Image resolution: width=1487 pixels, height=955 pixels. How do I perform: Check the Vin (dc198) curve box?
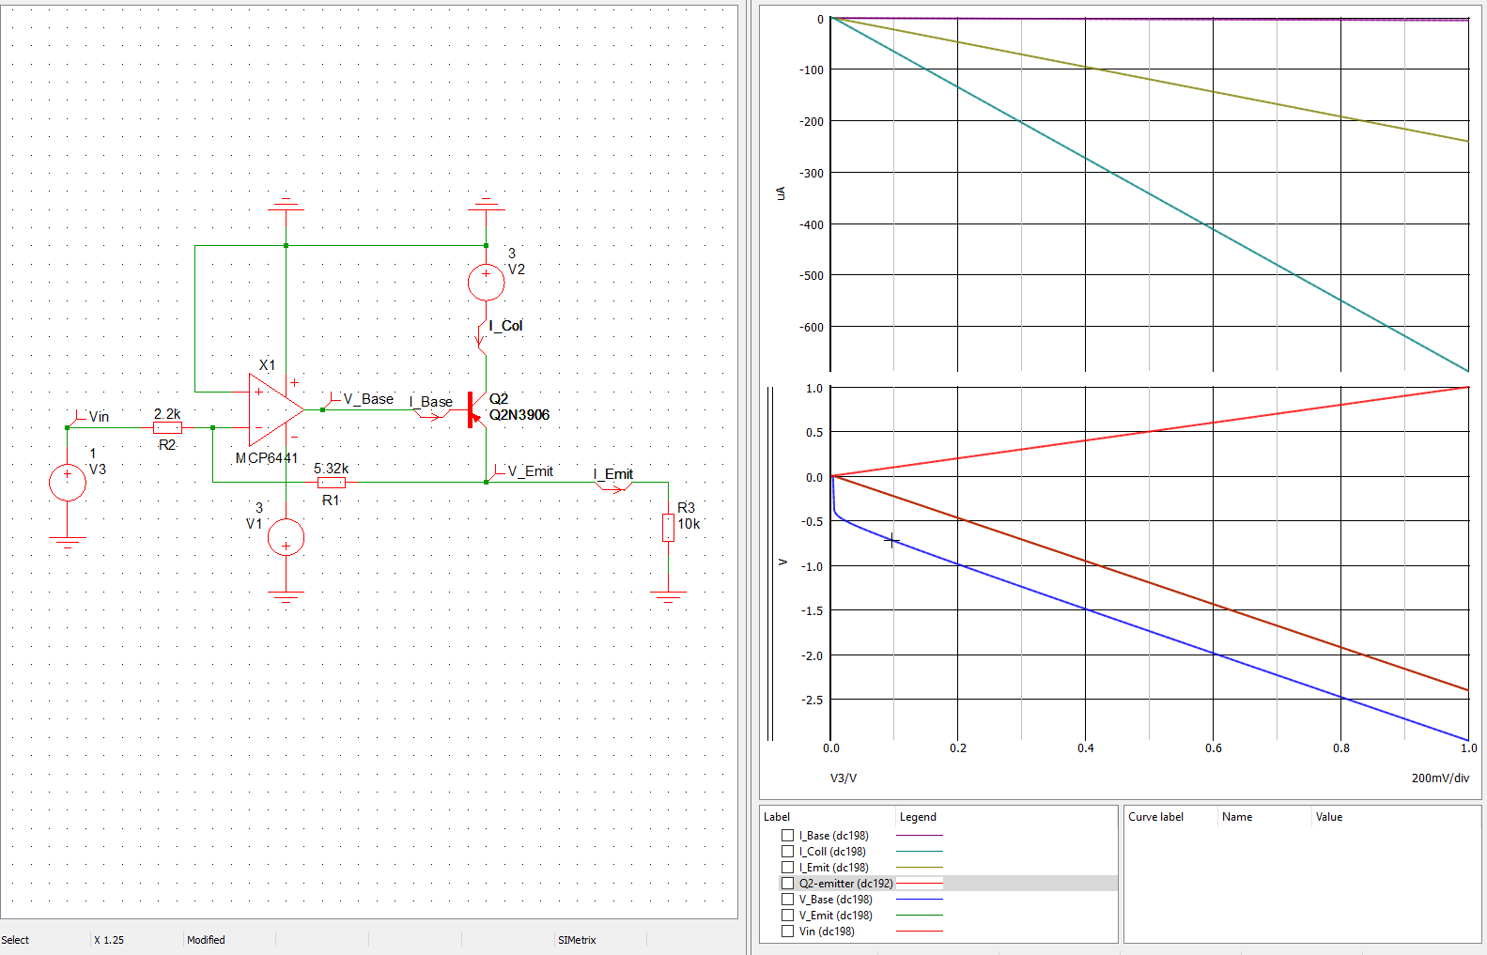[x=788, y=932]
